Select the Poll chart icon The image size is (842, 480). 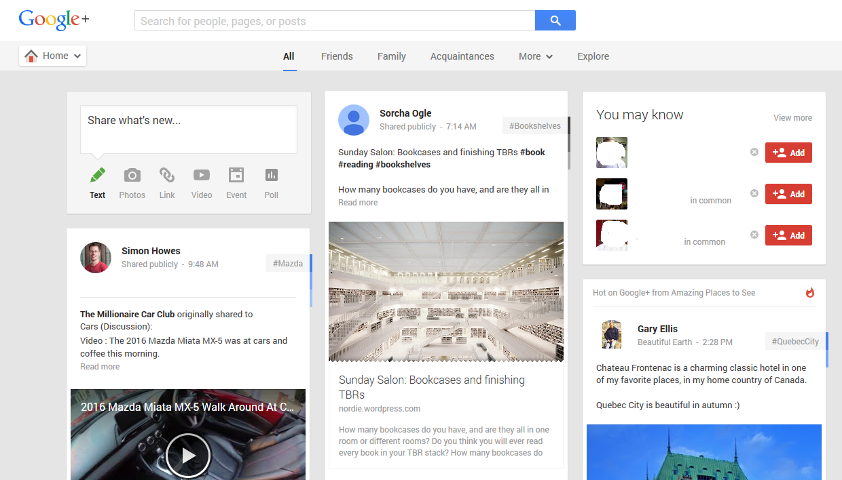coord(272,176)
